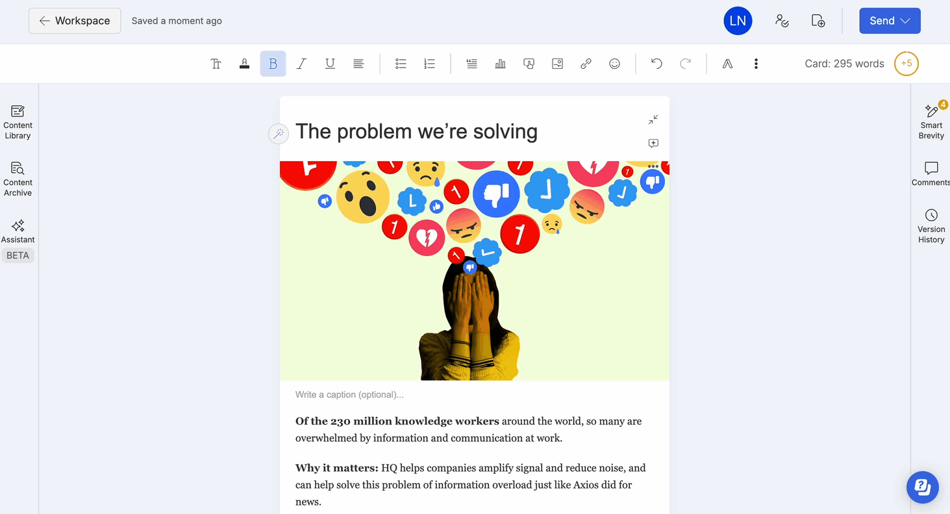Add a comment to the card
The width and height of the screenshot is (950, 514).
tap(653, 143)
